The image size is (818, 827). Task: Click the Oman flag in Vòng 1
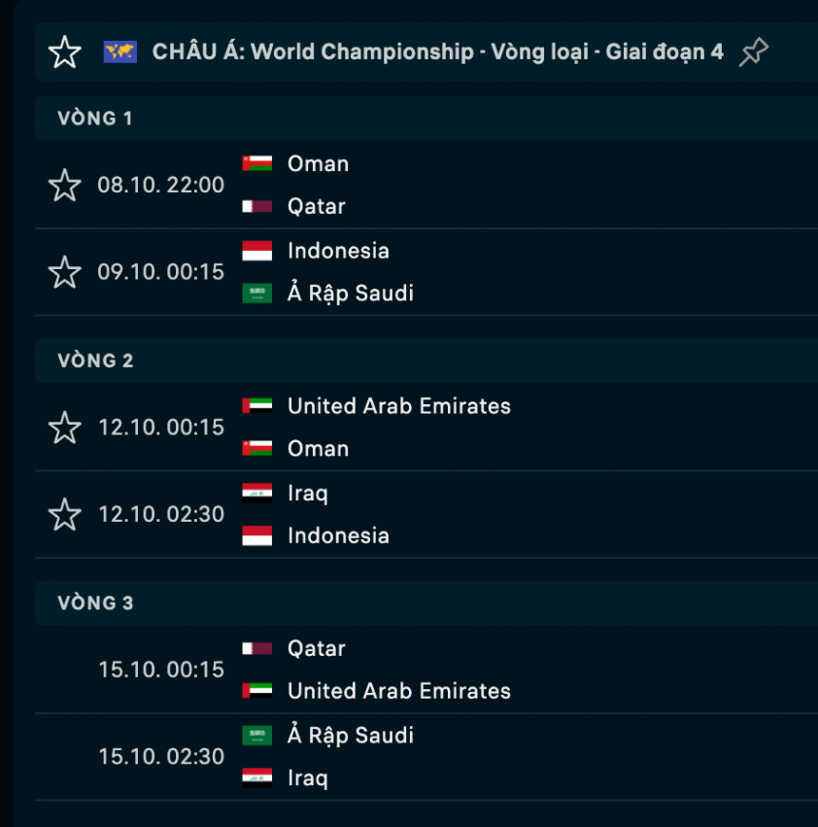(x=257, y=164)
